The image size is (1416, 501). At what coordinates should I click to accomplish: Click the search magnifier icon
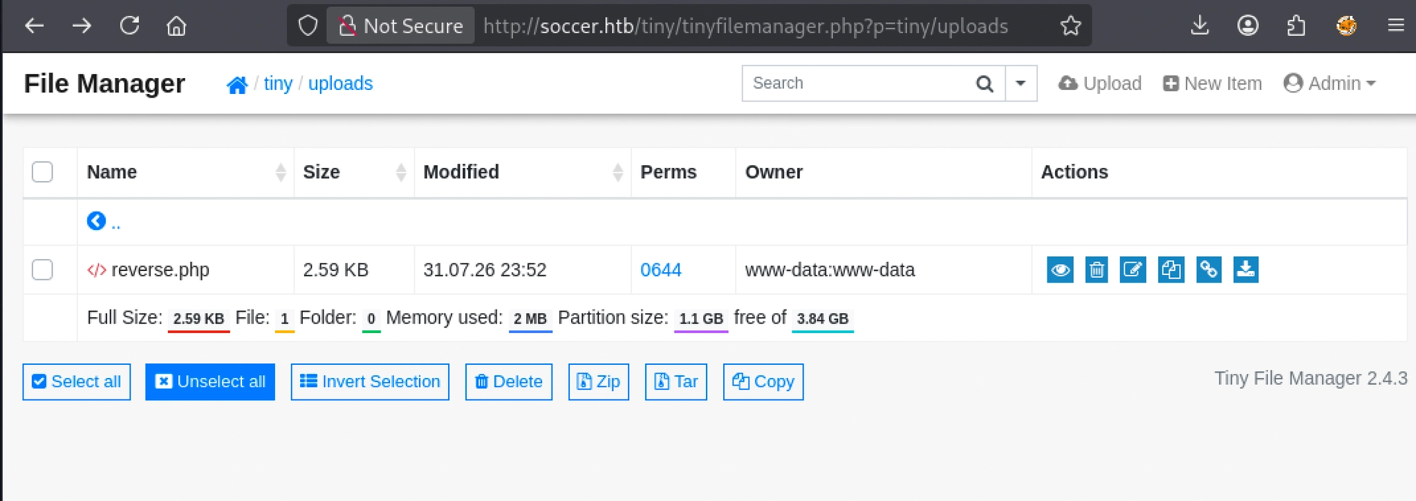985,84
